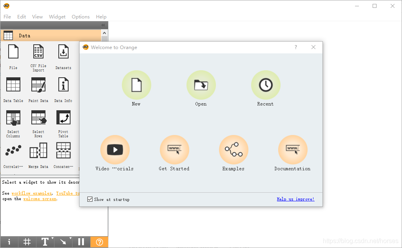402x248 pixels.
Task: Click the widget toolbox scroll up arrow
Action: pos(104,33)
